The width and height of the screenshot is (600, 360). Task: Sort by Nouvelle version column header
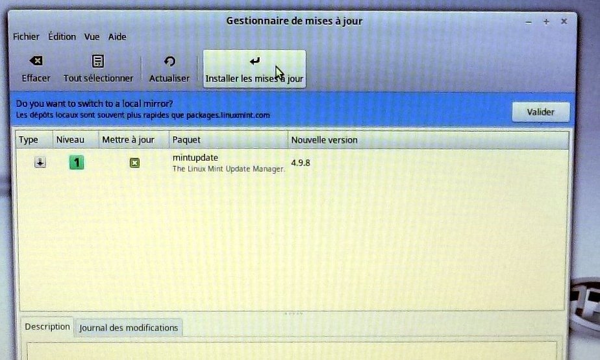tap(324, 139)
